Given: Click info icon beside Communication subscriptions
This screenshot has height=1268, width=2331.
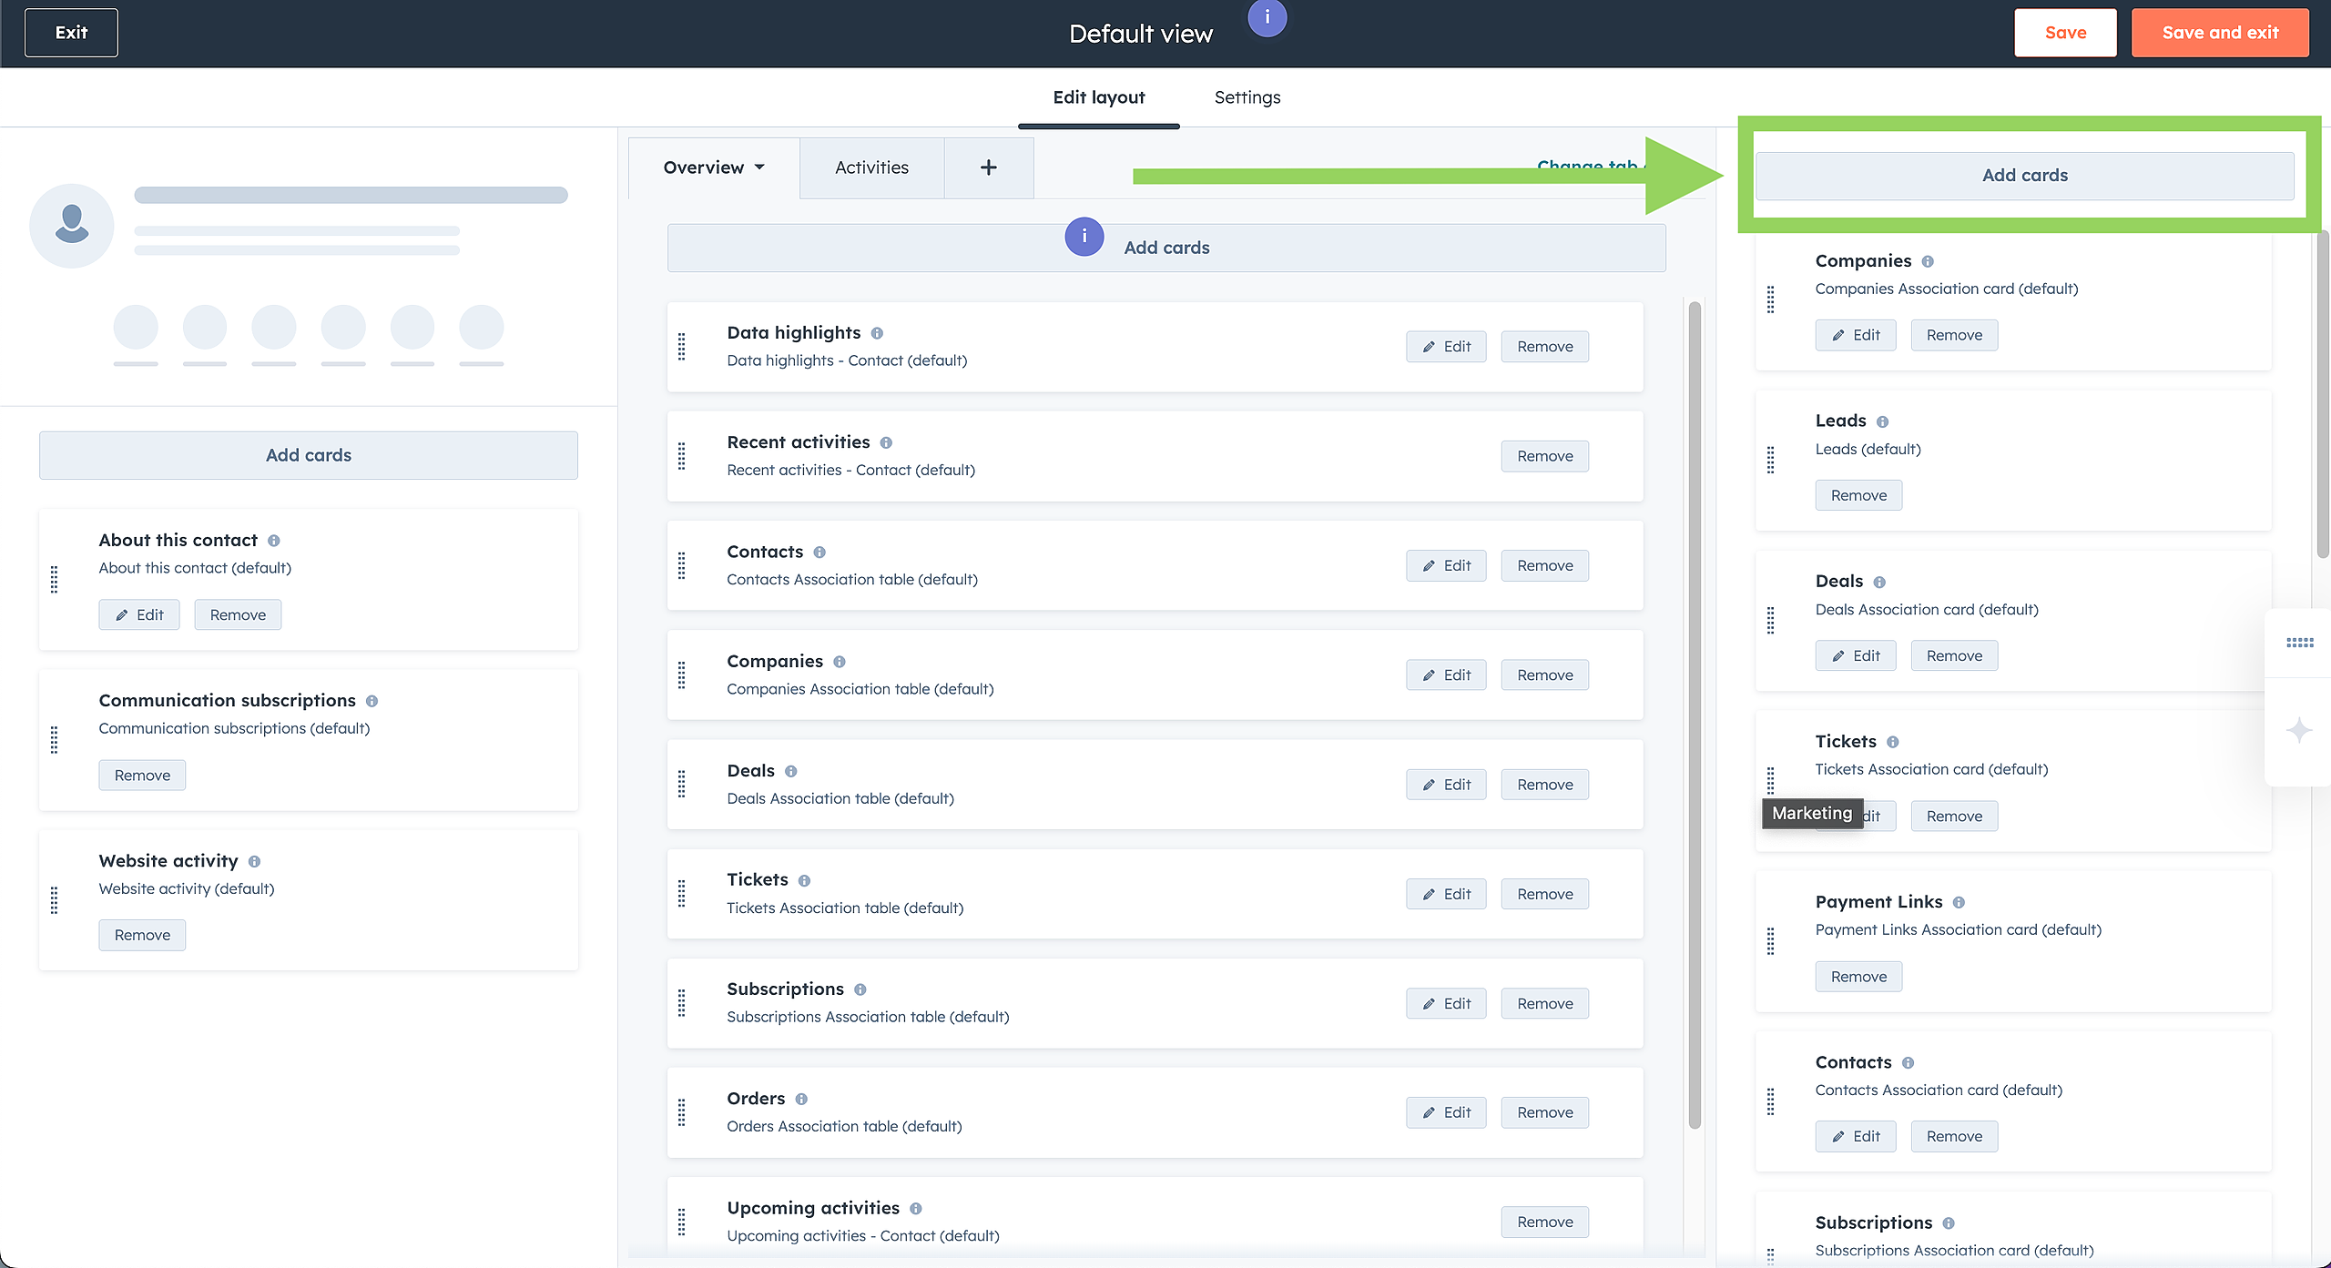Looking at the screenshot, I should pos(372,701).
